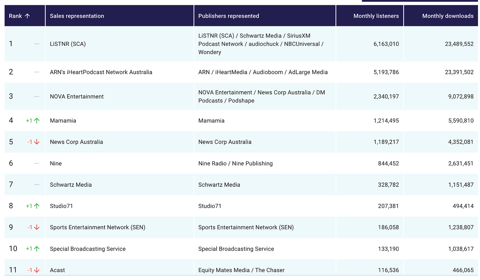The width and height of the screenshot is (480, 280).
Task: Click no-change dash in NOVA Entertainment row
Action: (37, 97)
